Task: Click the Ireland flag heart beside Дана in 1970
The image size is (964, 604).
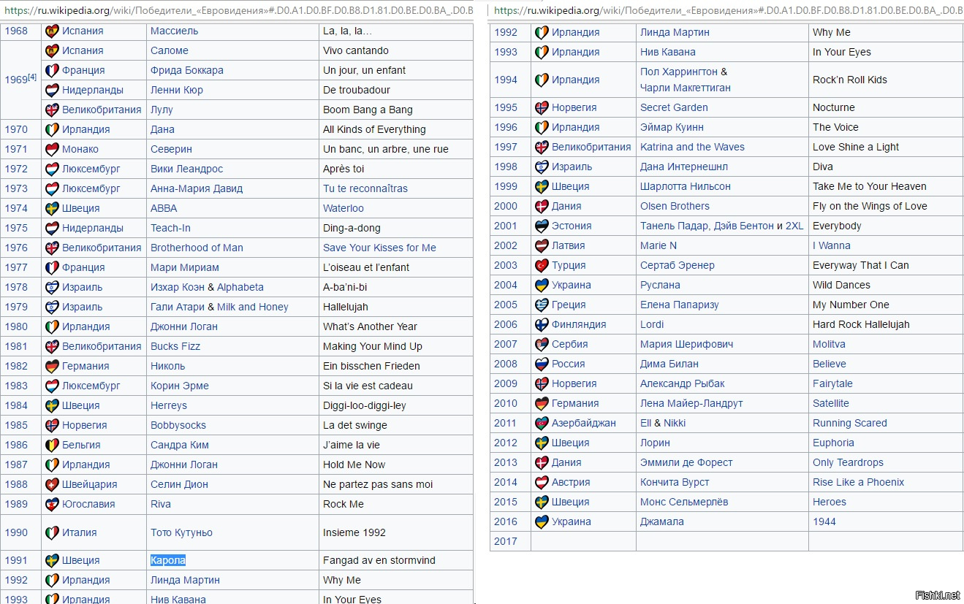Action: (x=52, y=130)
